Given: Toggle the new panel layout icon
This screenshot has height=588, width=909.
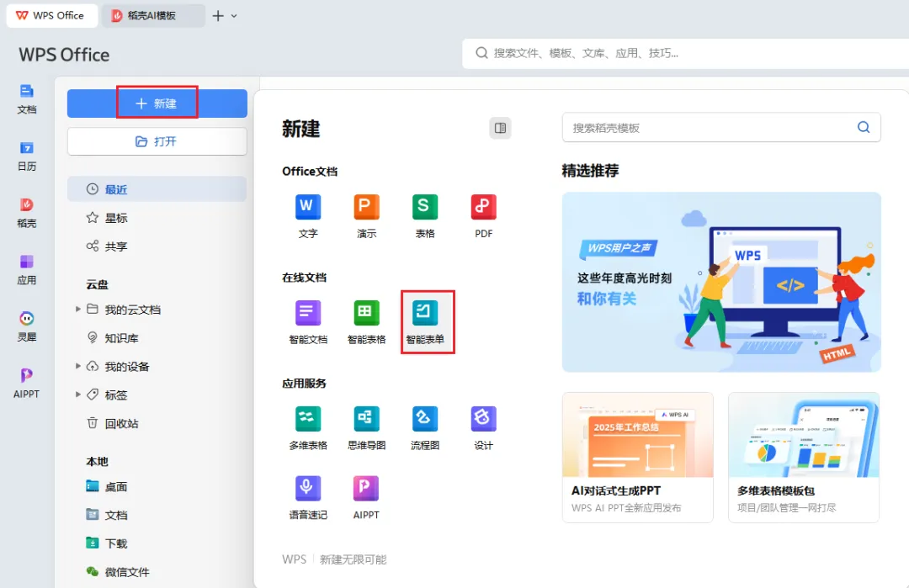Looking at the screenshot, I should tap(500, 128).
